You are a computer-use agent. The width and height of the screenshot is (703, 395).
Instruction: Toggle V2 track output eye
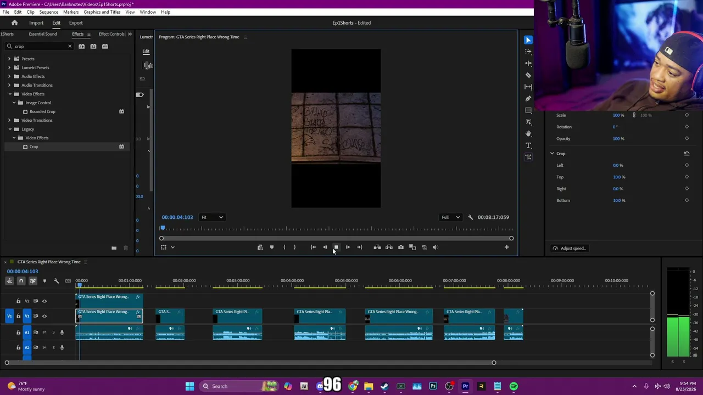coord(44,301)
